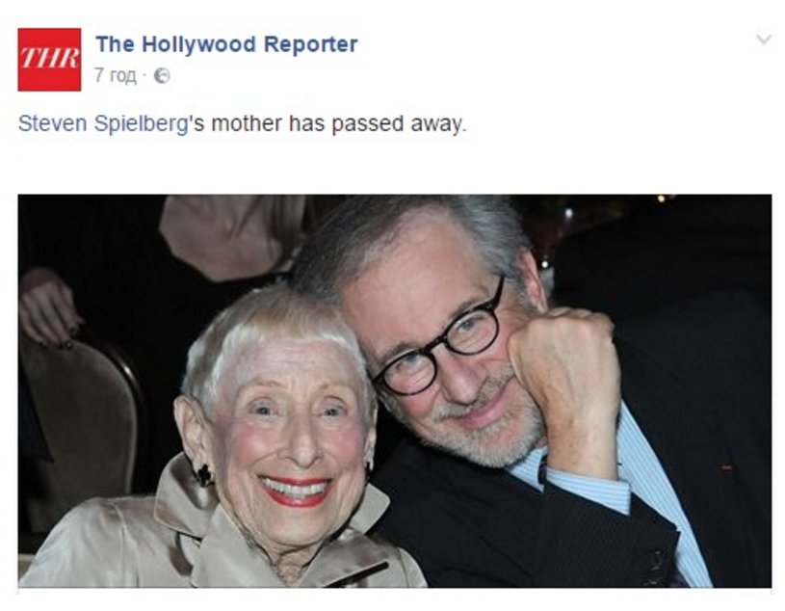Viewport: 785px width, 611px height.
Task: Click the white 'THR' letters in the logo
Action: pos(49,58)
